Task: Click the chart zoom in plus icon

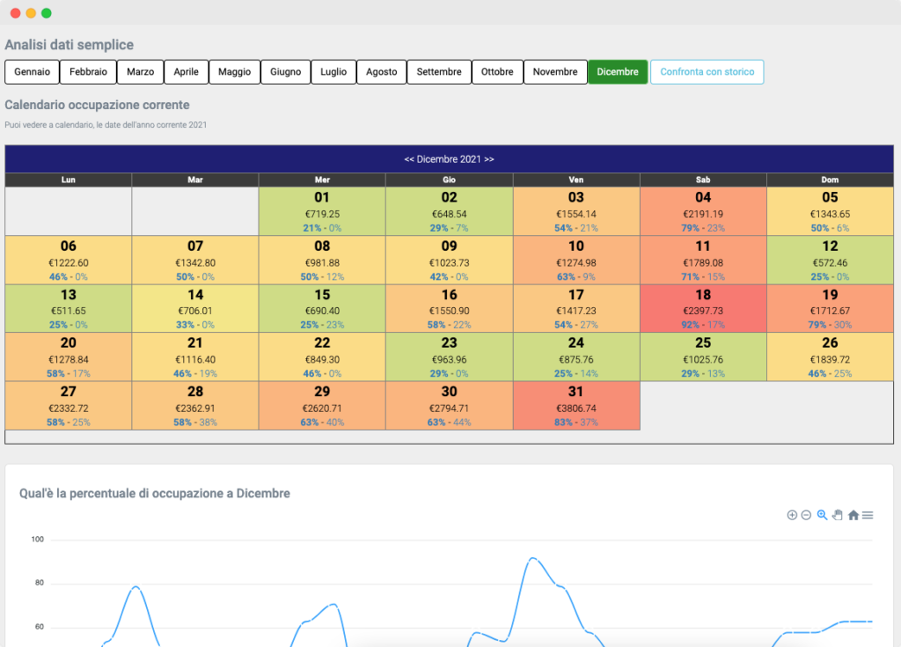Action: (x=792, y=515)
